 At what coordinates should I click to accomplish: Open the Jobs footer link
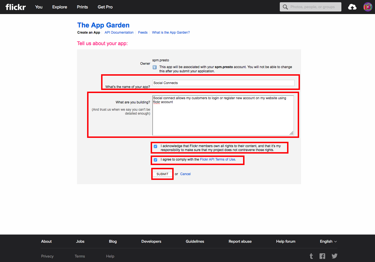80,241
